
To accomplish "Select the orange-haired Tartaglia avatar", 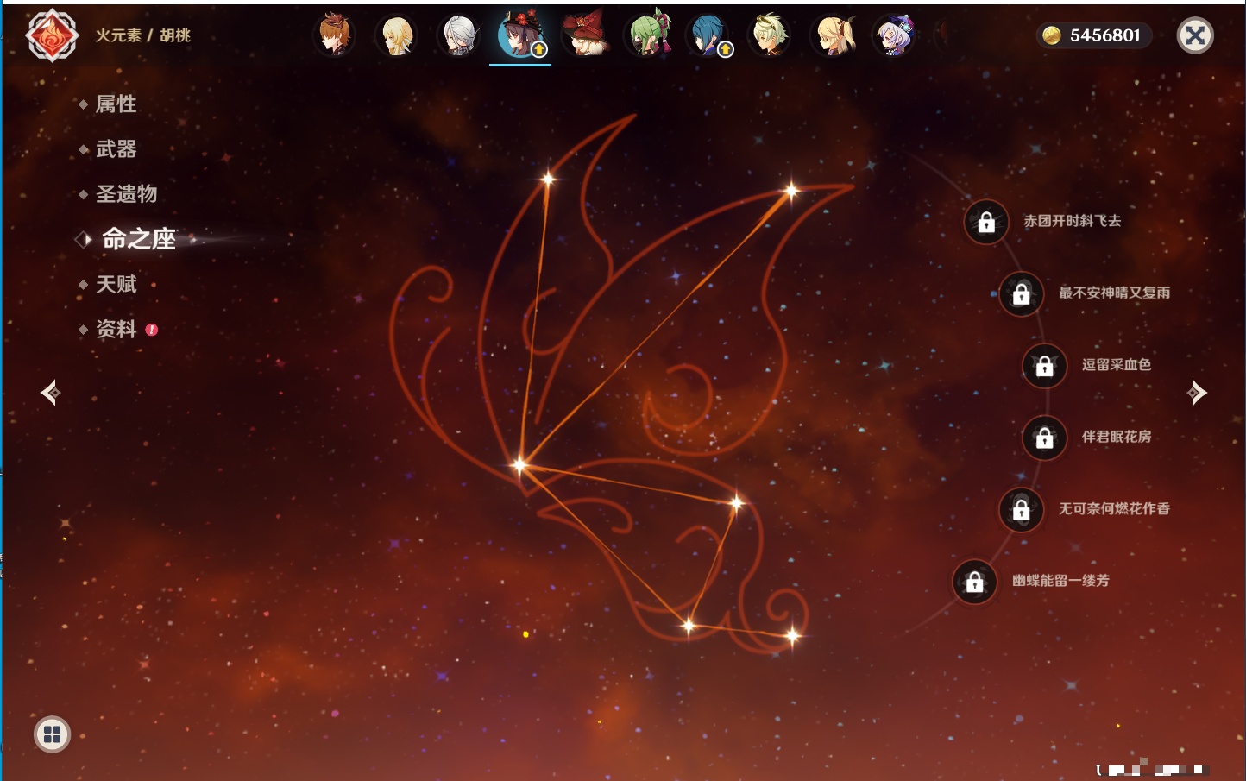I will point(334,35).
